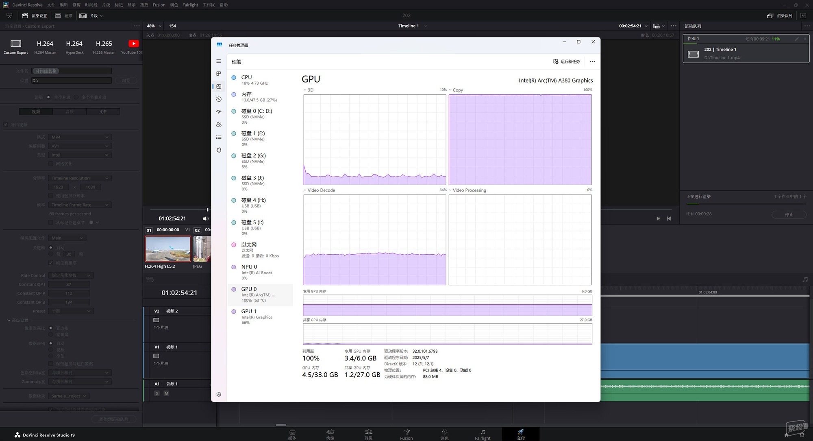Screen dimensions: 813x441
Task: Jump to next clip in viewer
Action: (x=658, y=218)
